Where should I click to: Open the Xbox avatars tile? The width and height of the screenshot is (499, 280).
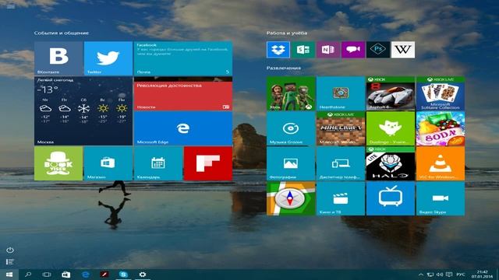(291, 93)
